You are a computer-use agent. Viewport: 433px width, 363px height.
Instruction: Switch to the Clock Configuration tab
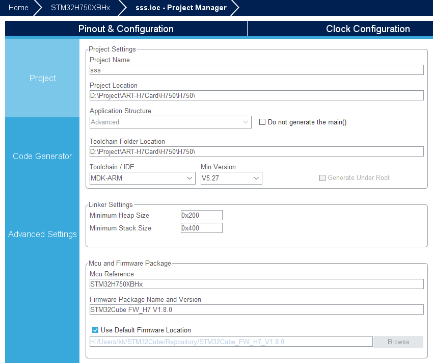[x=368, y=29]
